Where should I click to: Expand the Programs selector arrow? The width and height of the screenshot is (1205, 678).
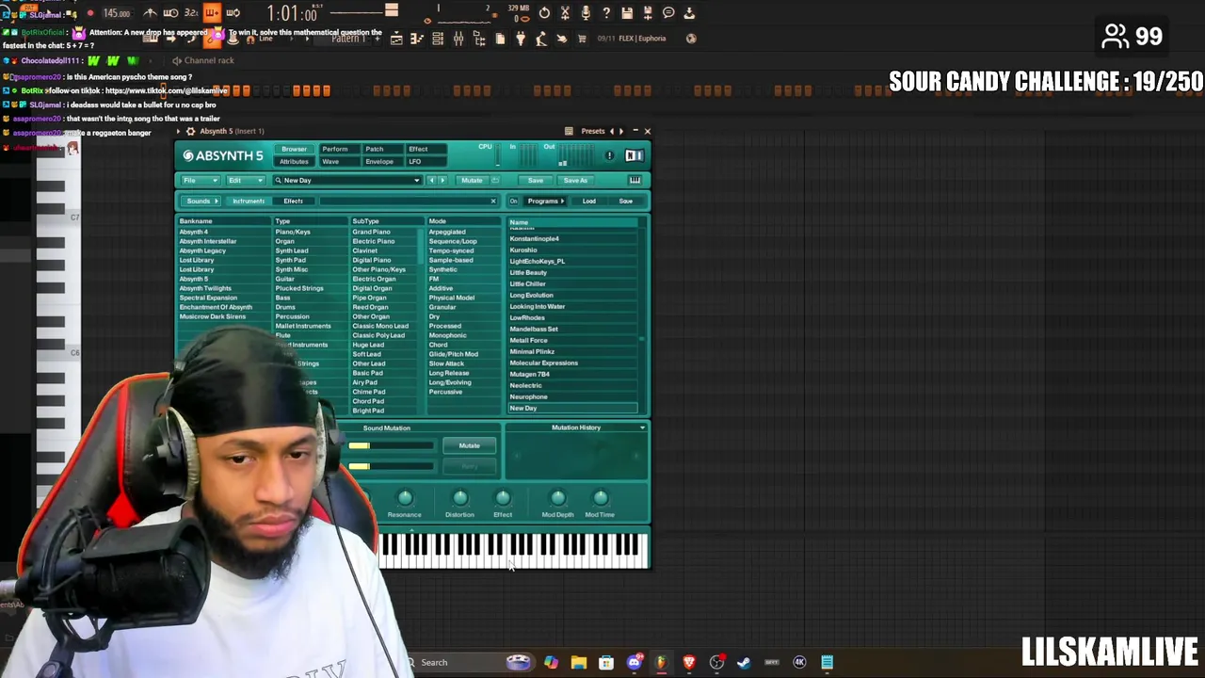tap(562, 201)
